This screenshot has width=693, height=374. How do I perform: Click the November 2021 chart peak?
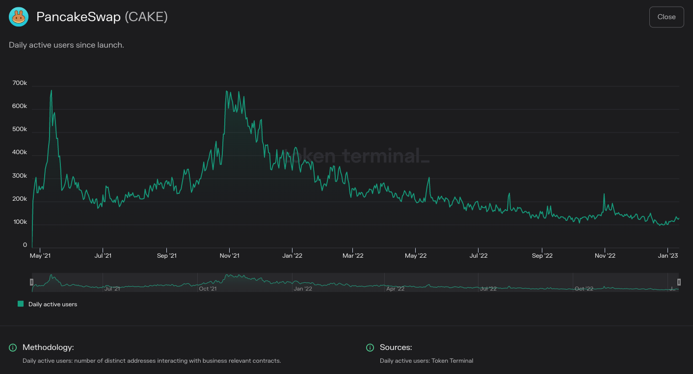(x=226, y=91)
